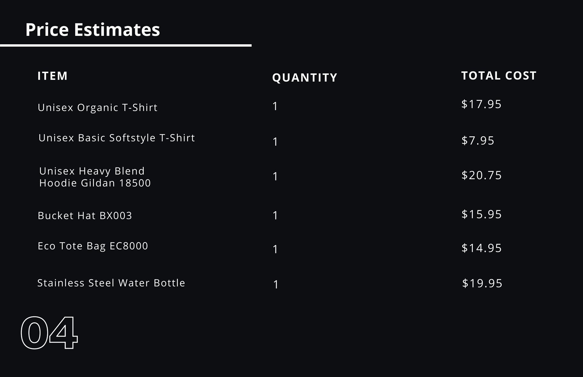Select quantity 1 for Organic T-Shirt
This screenshot has height=377, width=583.
pos(275,107)
